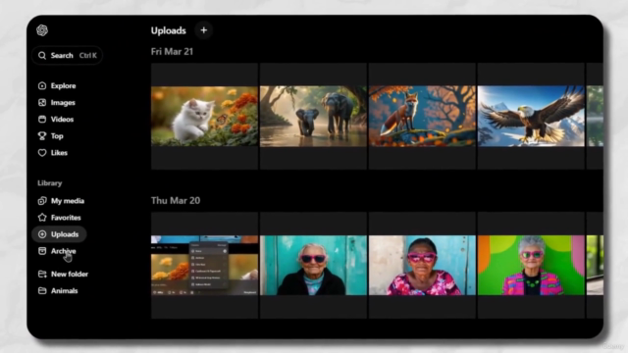Screen dimensions: 628x353
Task: Go to the Images section
Action: [63, 102]
